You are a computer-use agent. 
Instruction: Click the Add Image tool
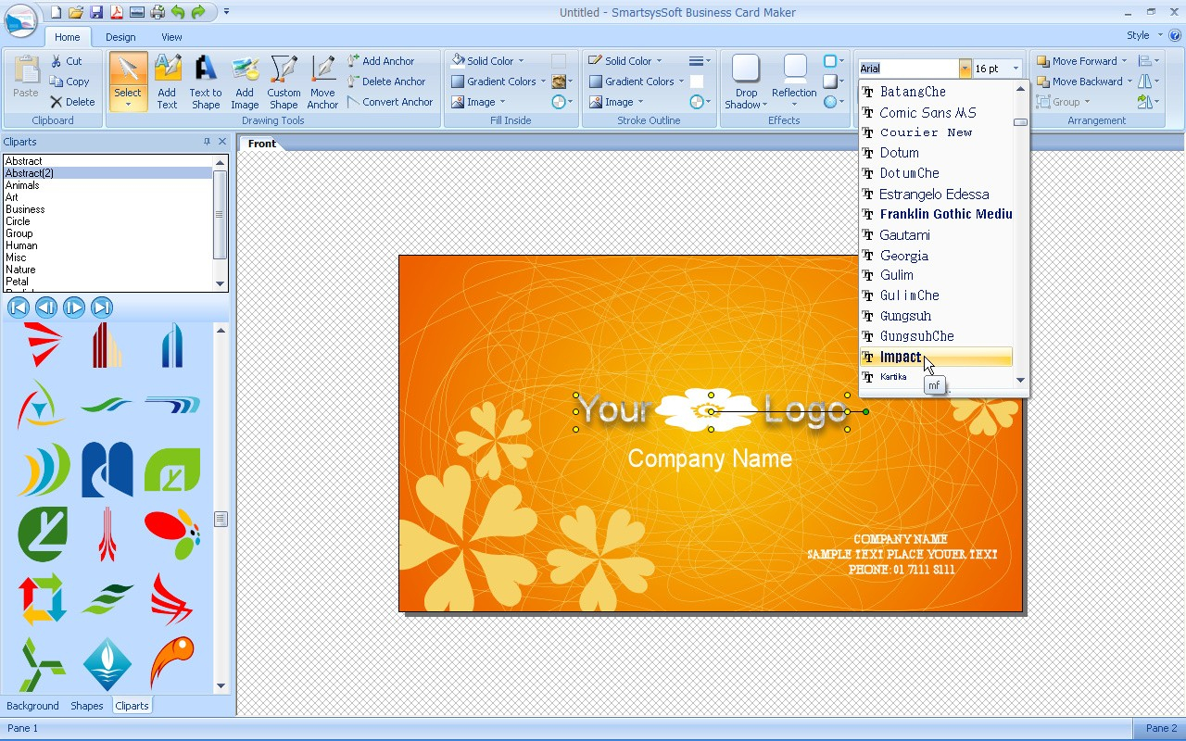pos(244,82)
